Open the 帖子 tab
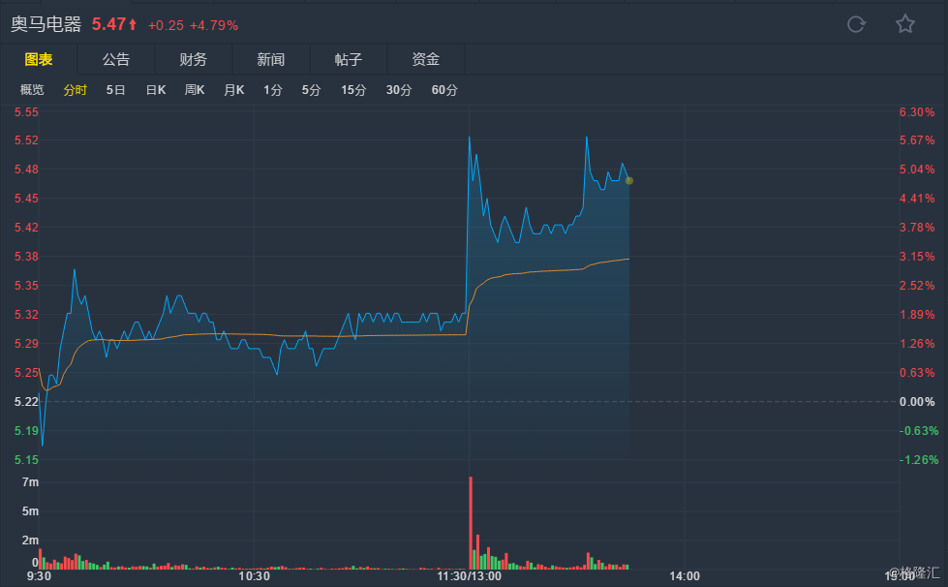Screen dimensions: 948x587 click(x=349, y=59)
